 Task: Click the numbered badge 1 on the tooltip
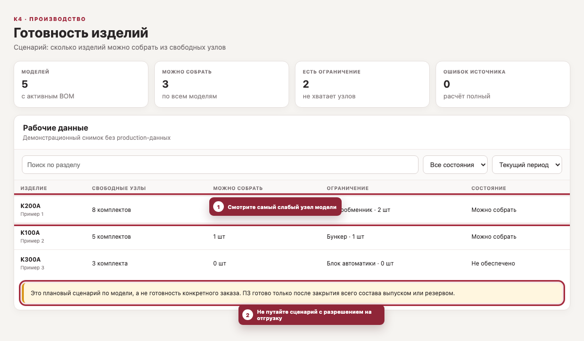pyautogui.click(x=219, y=207)
